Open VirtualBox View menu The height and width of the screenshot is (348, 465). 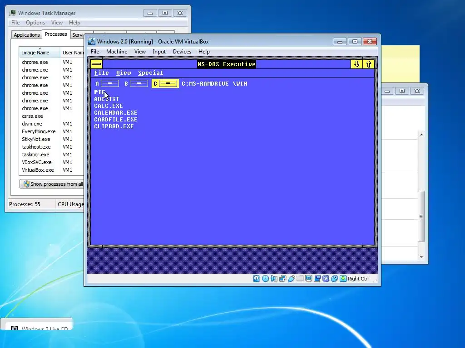(x=140, y=52)
